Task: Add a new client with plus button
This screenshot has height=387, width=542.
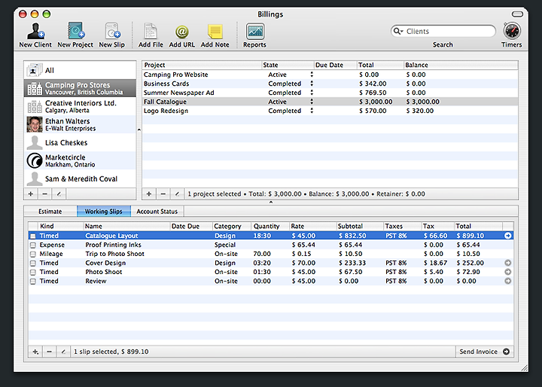Action: point(31,193)
